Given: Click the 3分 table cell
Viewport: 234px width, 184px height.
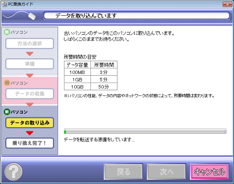Looking at the screenshot, I should (x=104, y=72).
